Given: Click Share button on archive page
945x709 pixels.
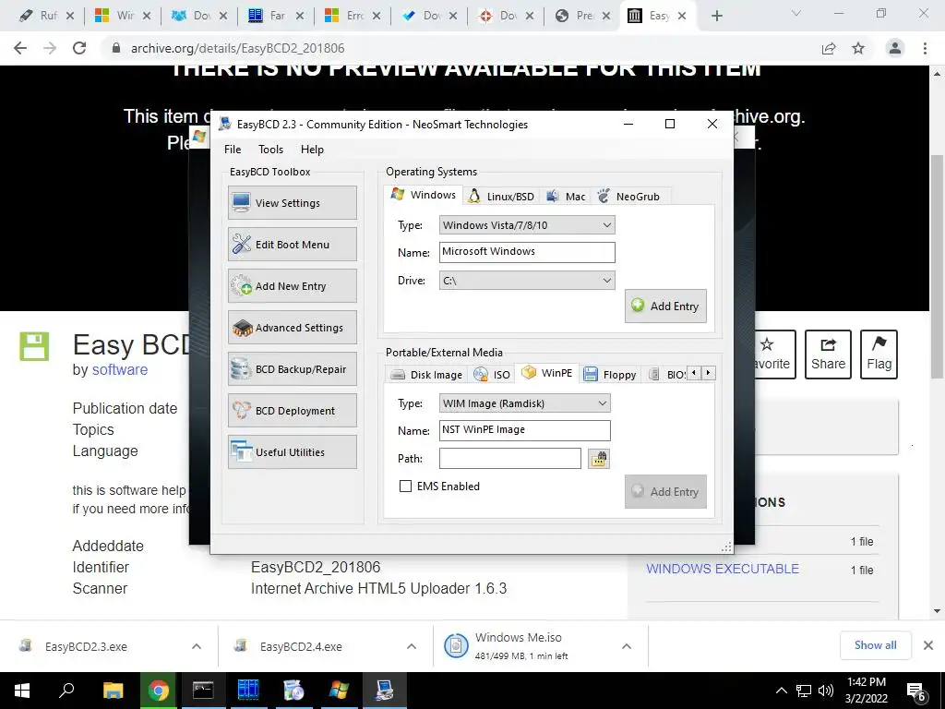Looking at the screenshot, I should pos(828,354).
